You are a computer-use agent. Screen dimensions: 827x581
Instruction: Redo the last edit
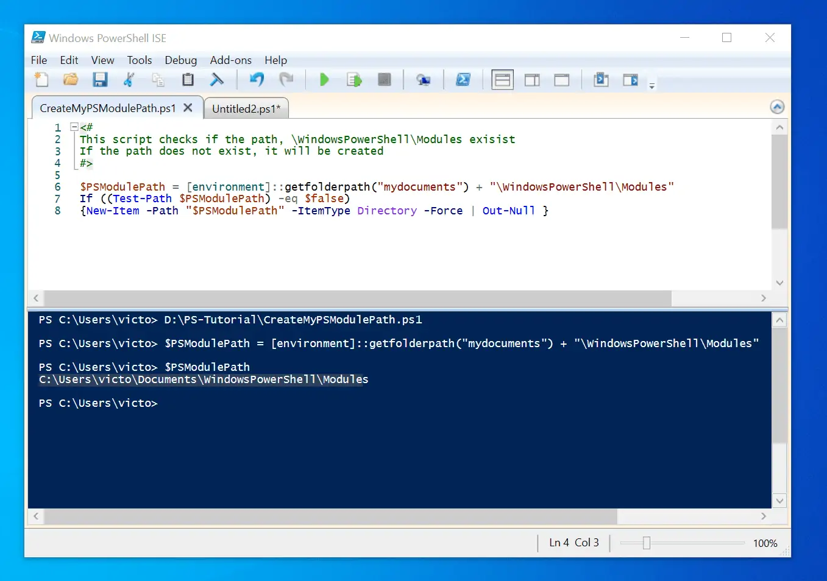[x=286, y=80]
